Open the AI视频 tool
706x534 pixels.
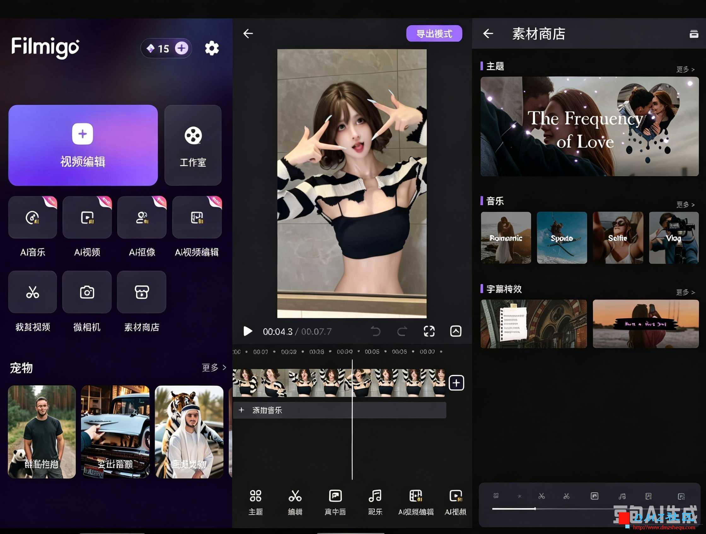(x=87, y=218)
